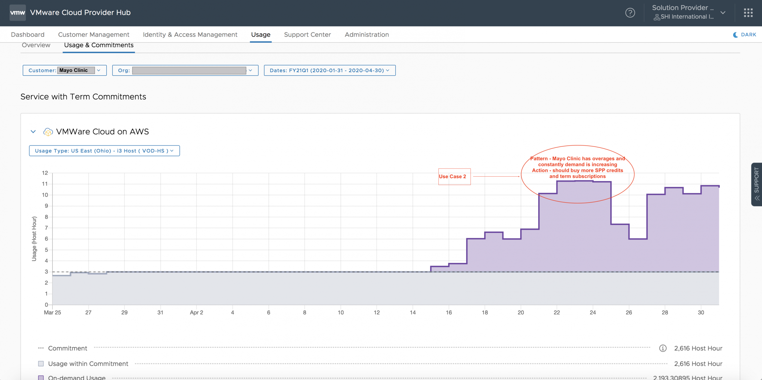Toggle the Usage within Commitment legend box
Screen dimensions: 762x380
tap(41, 364)
